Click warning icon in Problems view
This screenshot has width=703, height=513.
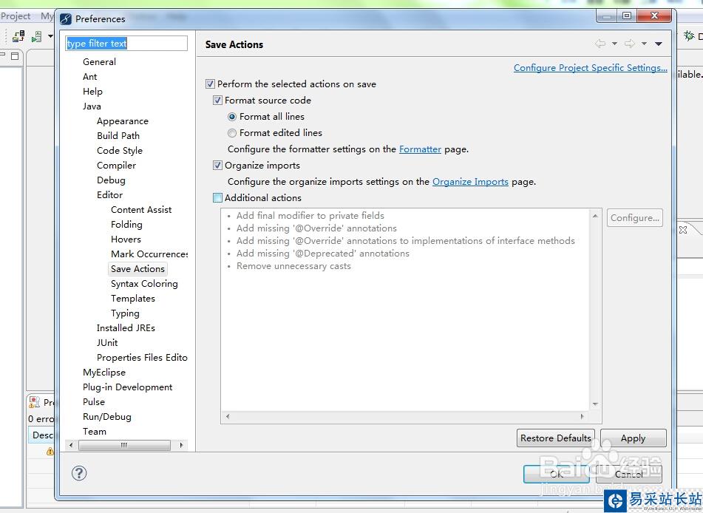[50, 451]
